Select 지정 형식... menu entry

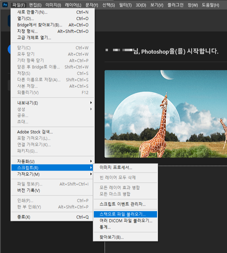(x=52, y=31)
